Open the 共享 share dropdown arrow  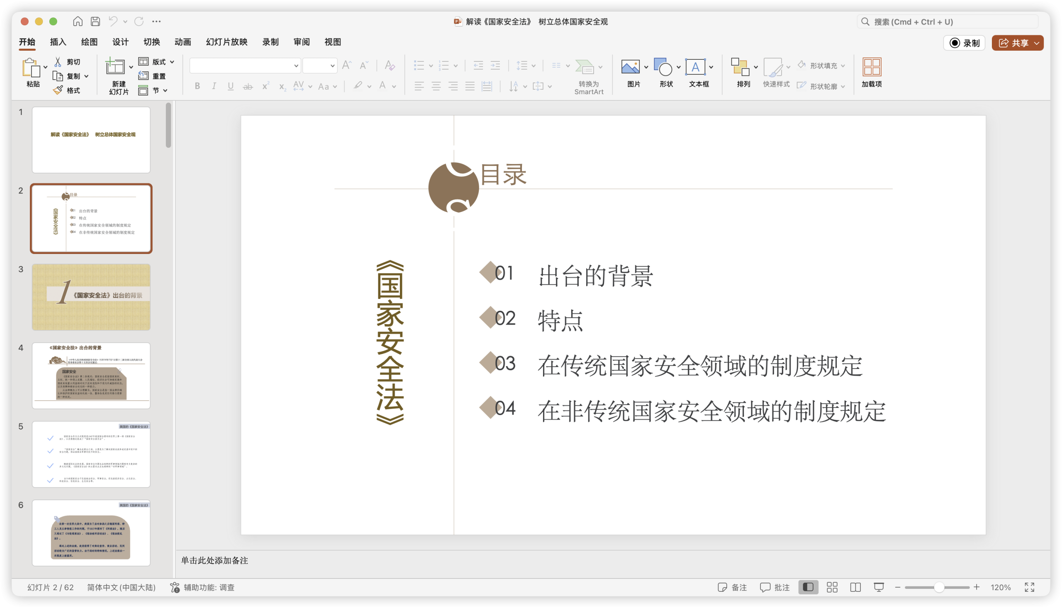pos(1037,43)
